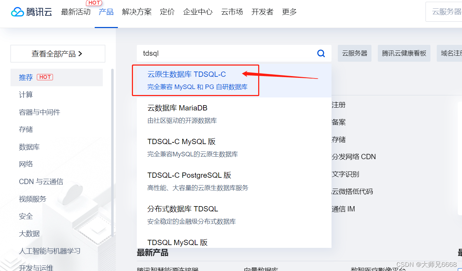Click the 云服务器 quick tag
The width and height of the screenshot is (462, 271).
(355, 53)
